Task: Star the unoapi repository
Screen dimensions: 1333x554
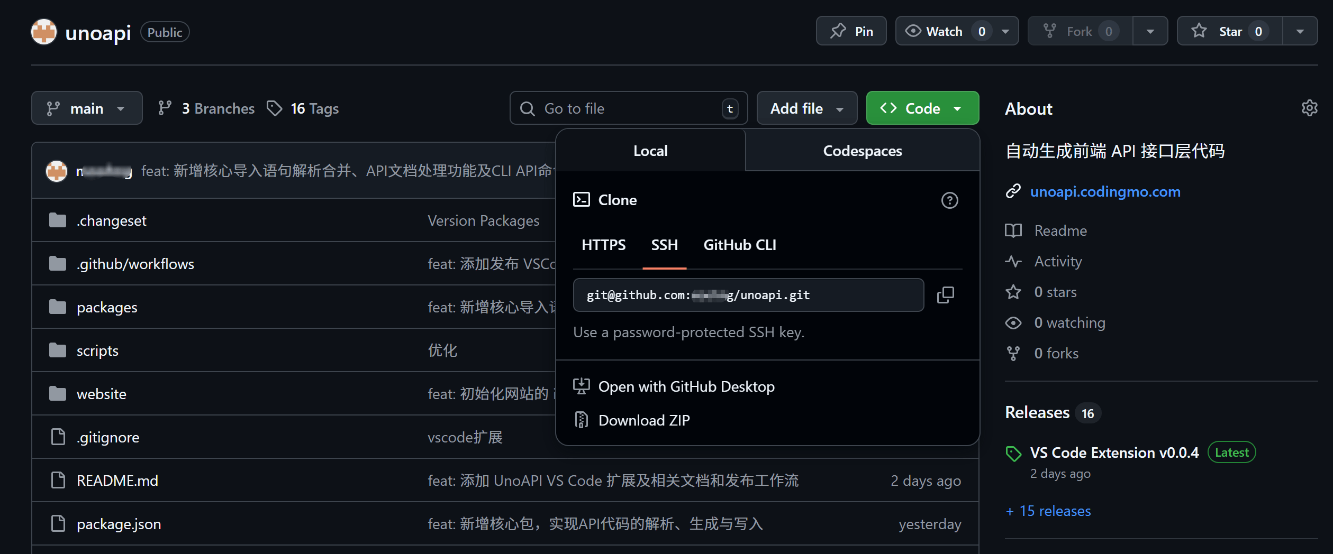Action: pos(1228,31)
